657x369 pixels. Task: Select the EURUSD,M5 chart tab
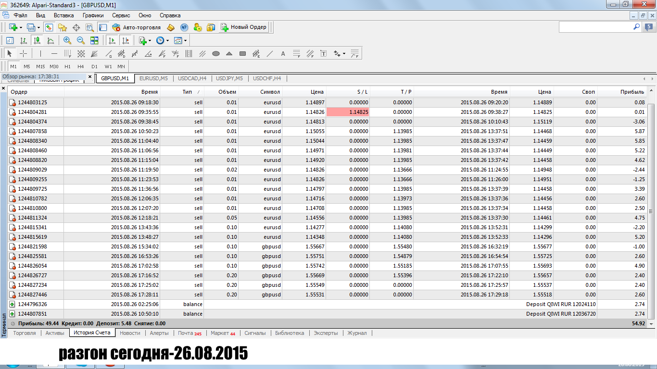coord(153,78)
